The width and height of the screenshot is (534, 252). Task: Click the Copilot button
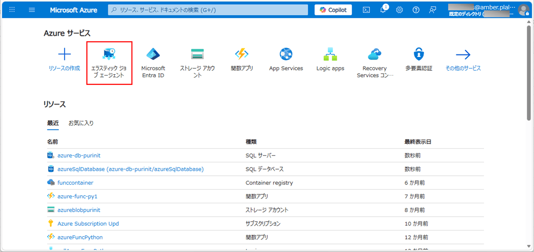333,10
